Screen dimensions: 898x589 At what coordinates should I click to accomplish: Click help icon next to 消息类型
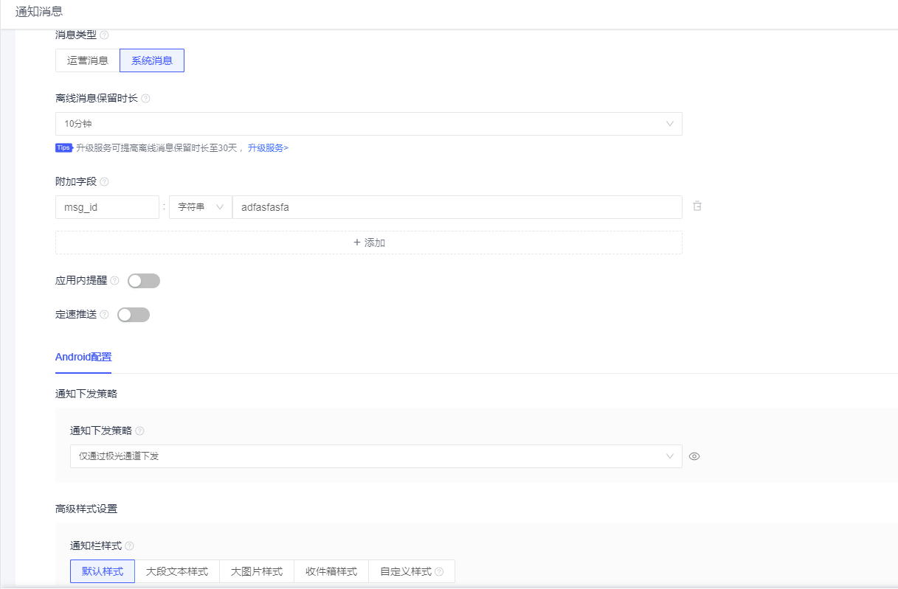(104, 35)
